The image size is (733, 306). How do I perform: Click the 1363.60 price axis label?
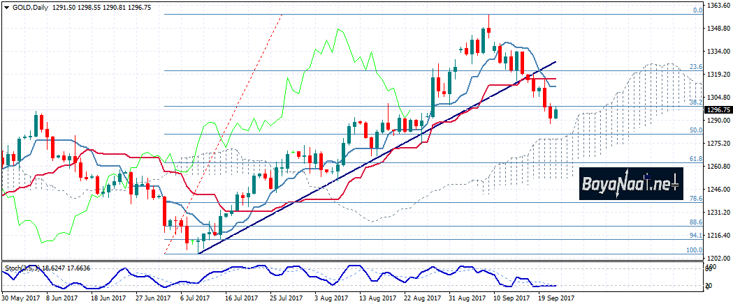tap(719, 6)
